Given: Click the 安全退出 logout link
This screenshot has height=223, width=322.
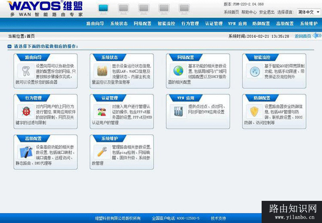Looking at the screenshot, I should (266, 12).
